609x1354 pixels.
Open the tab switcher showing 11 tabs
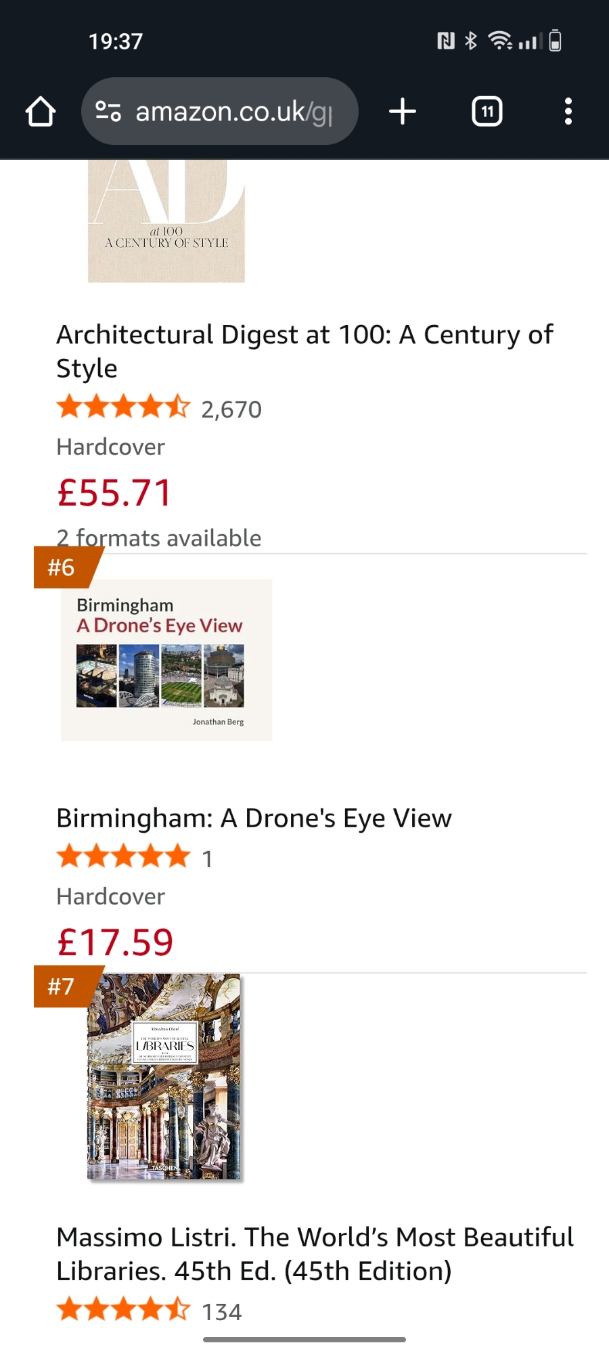[x=487, y=112]
